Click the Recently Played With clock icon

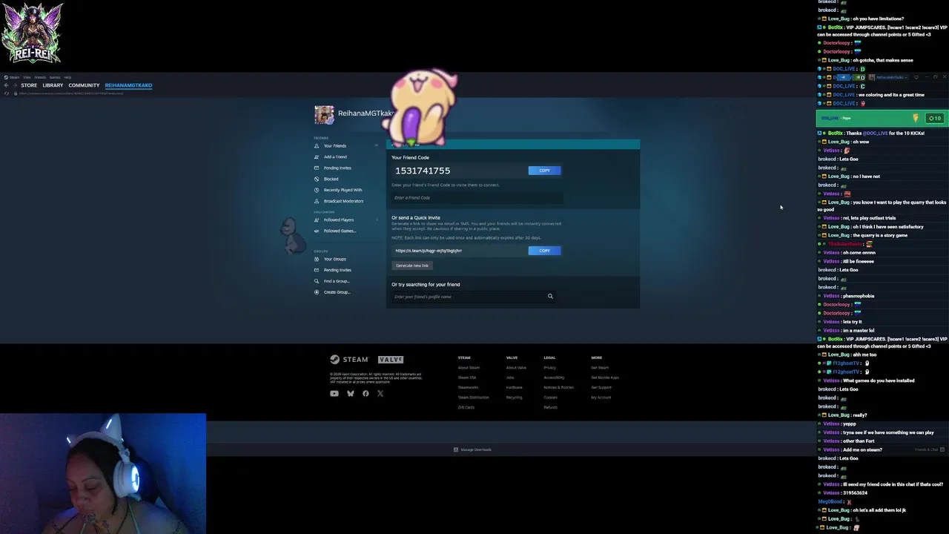click(317, 190)
